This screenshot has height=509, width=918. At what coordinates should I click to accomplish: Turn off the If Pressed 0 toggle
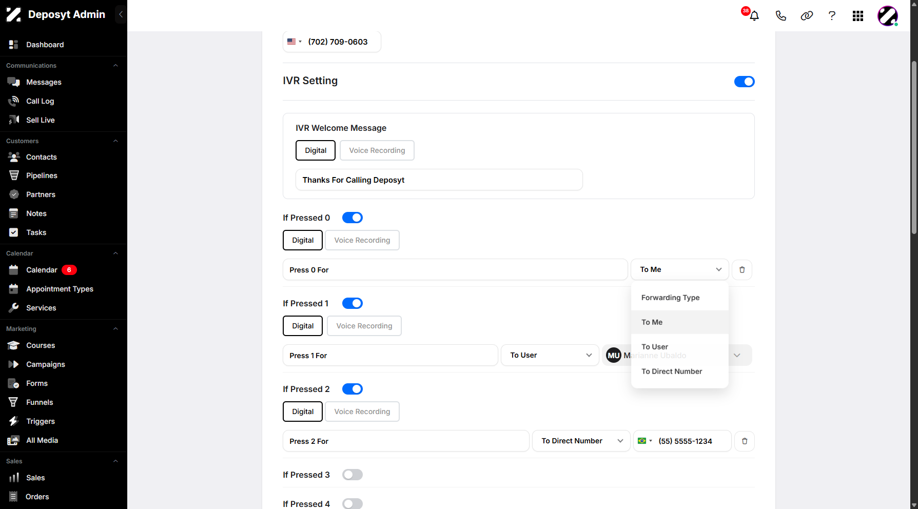click(353, 218)
